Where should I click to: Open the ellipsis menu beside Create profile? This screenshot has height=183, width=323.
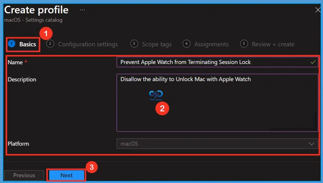[x=82, y=10]
